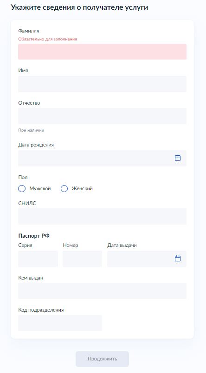The image size is (206, 373).
Task: Click the При наличии hint text
Action: (31, 130)
